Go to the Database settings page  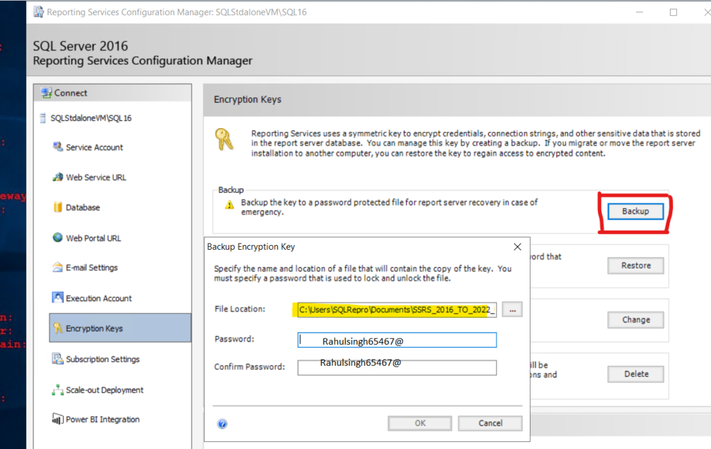click(83, 207)
